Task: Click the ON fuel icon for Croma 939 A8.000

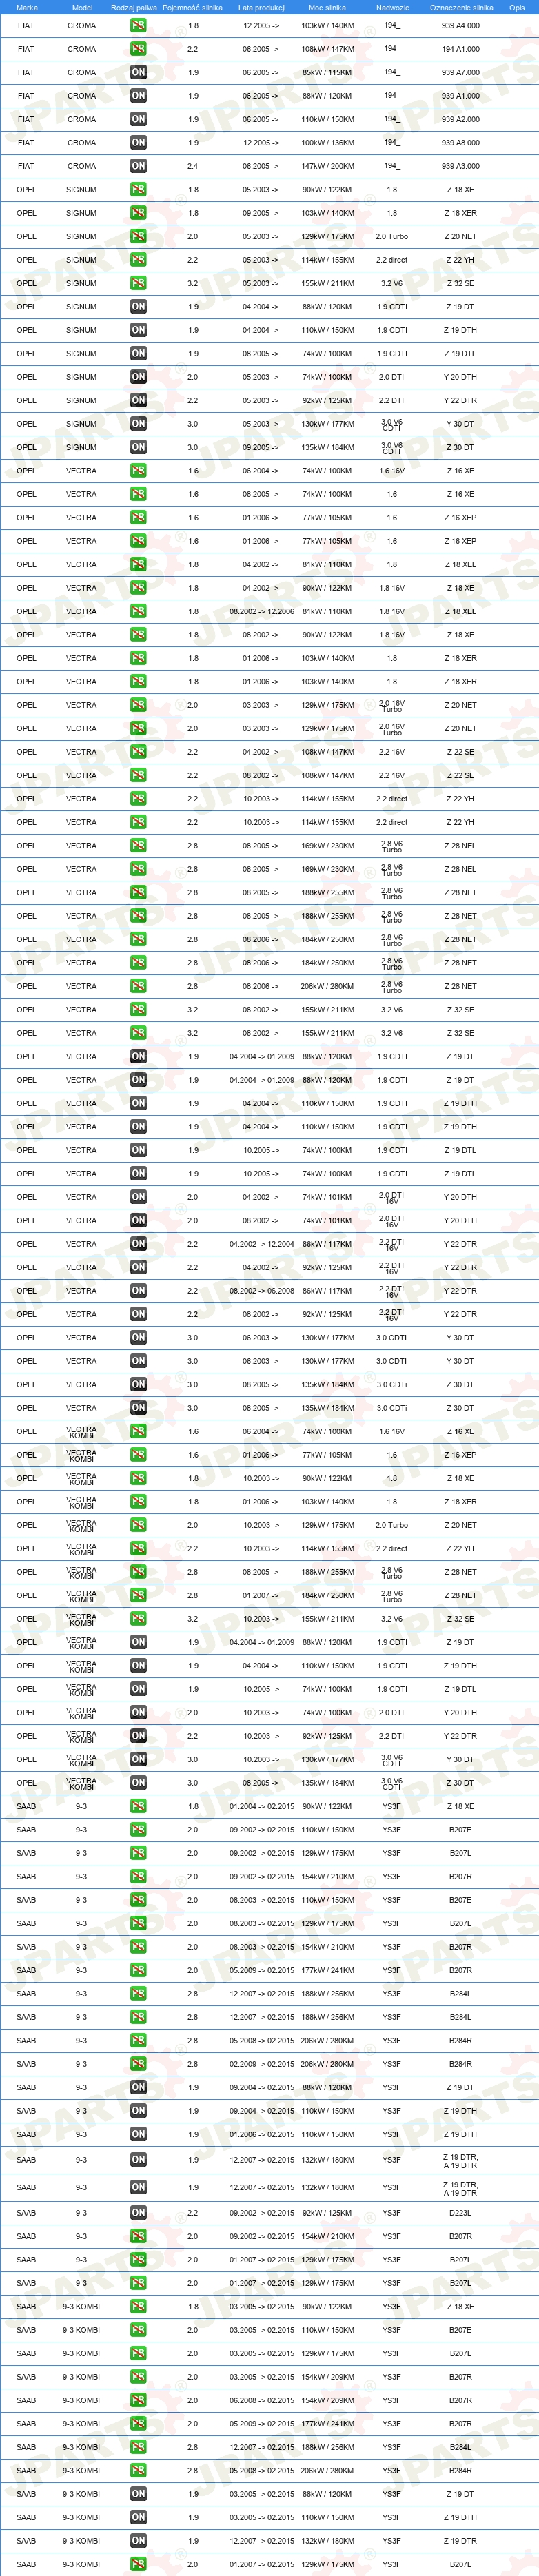Action: point(138,143)
